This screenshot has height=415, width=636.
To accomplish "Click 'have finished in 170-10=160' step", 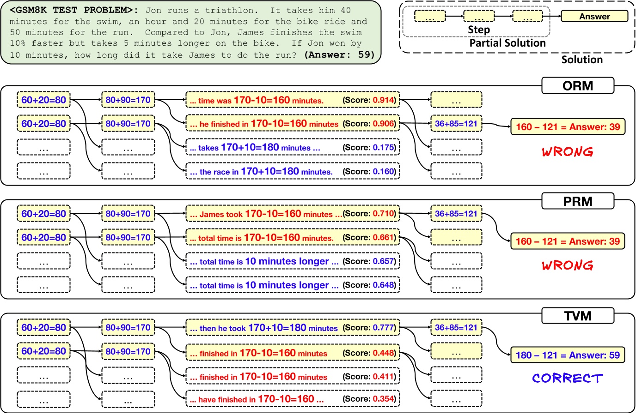I will point(293,399).
